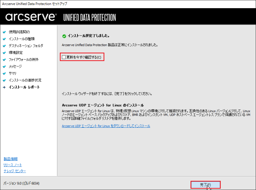
Task: Click the checkmark icon next to インストールの種類
Action: coord(4,39)
